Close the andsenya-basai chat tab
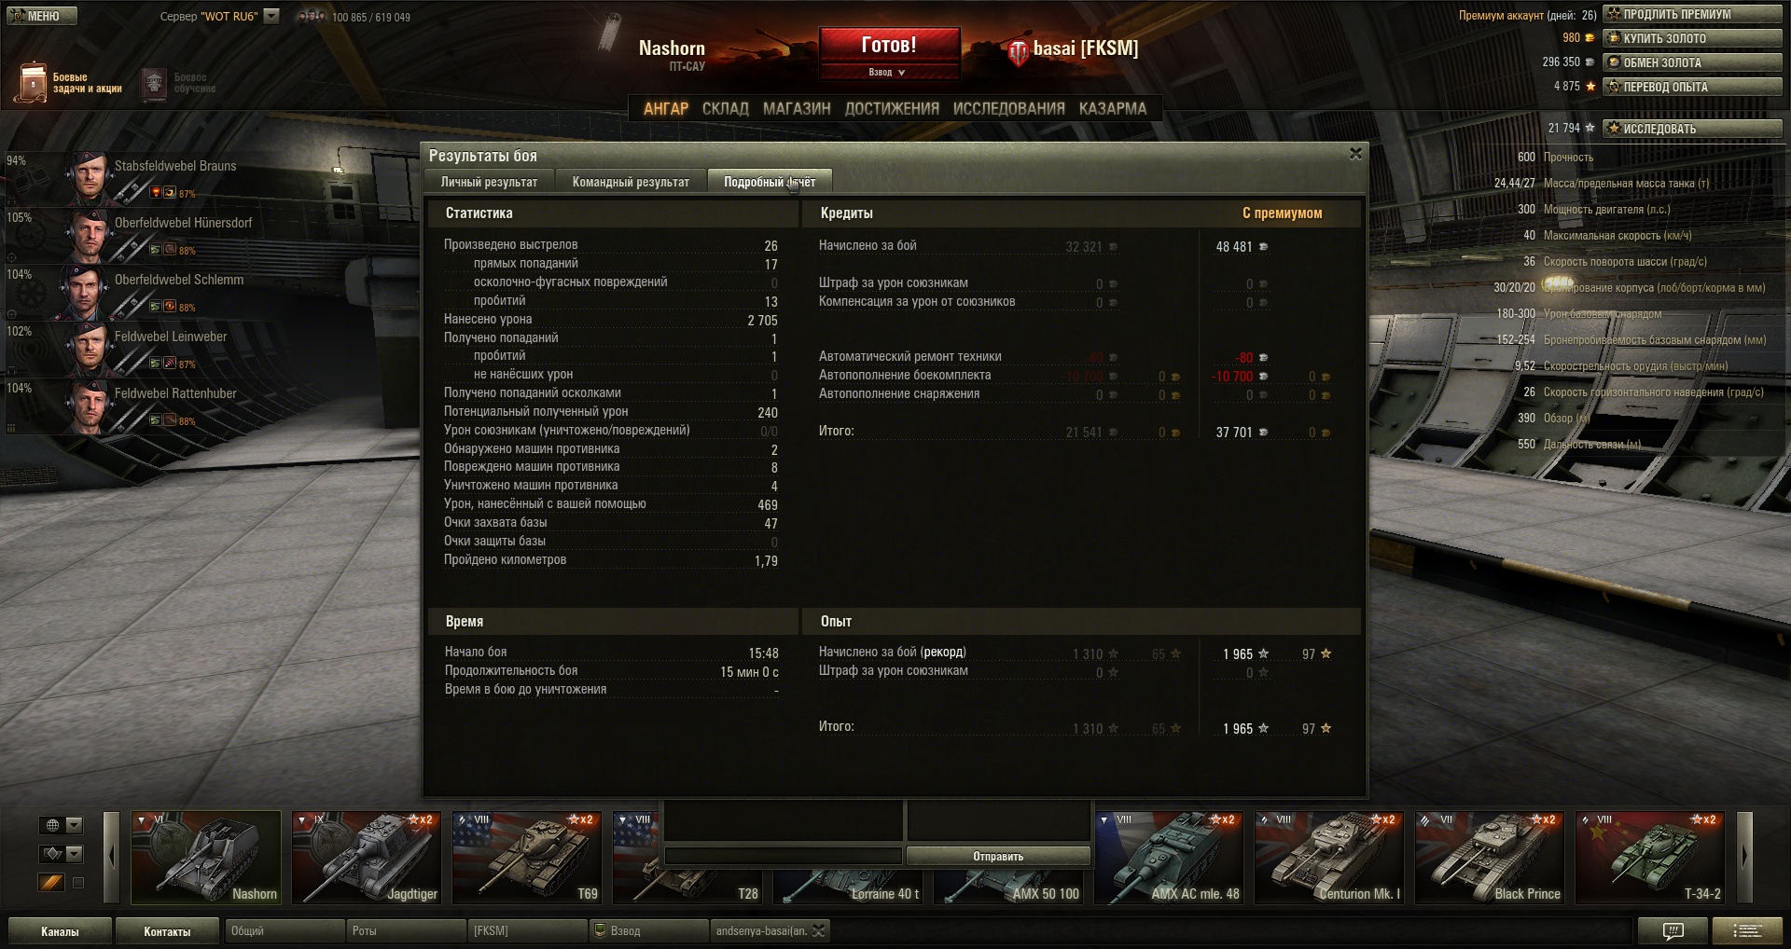Screen dimensions: 1791x949 click(819, 930)
